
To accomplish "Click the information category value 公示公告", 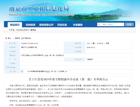I will pos(100,43).
